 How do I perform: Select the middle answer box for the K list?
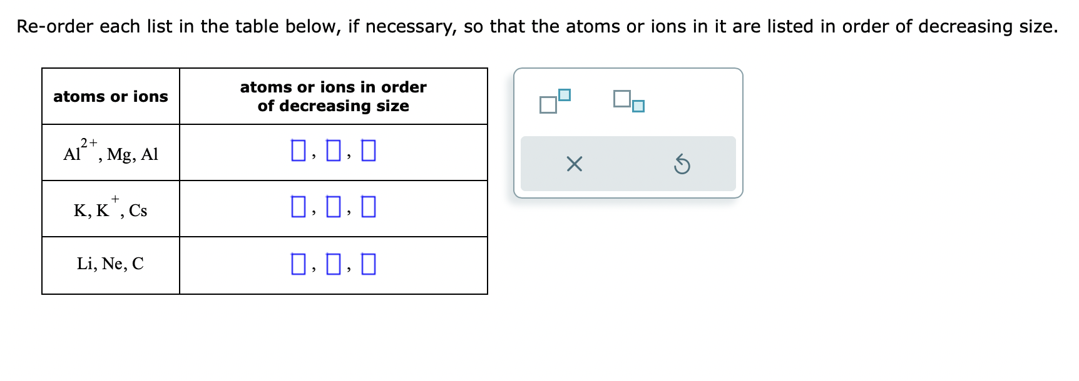333,207
